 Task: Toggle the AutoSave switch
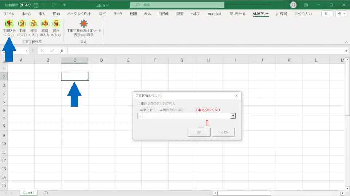pos(25,5)
